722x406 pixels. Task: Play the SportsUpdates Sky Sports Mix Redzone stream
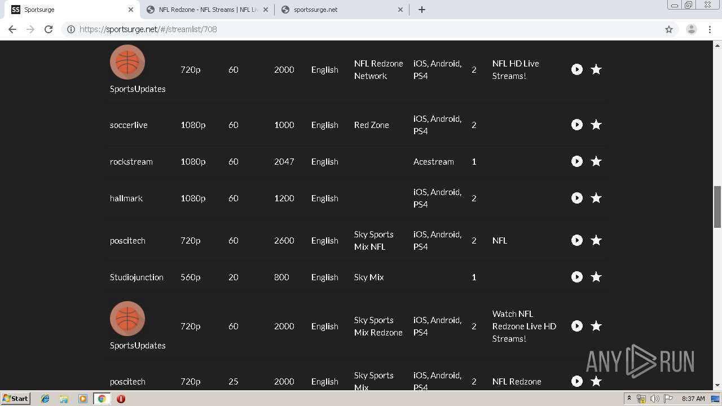tap(576, 326)
